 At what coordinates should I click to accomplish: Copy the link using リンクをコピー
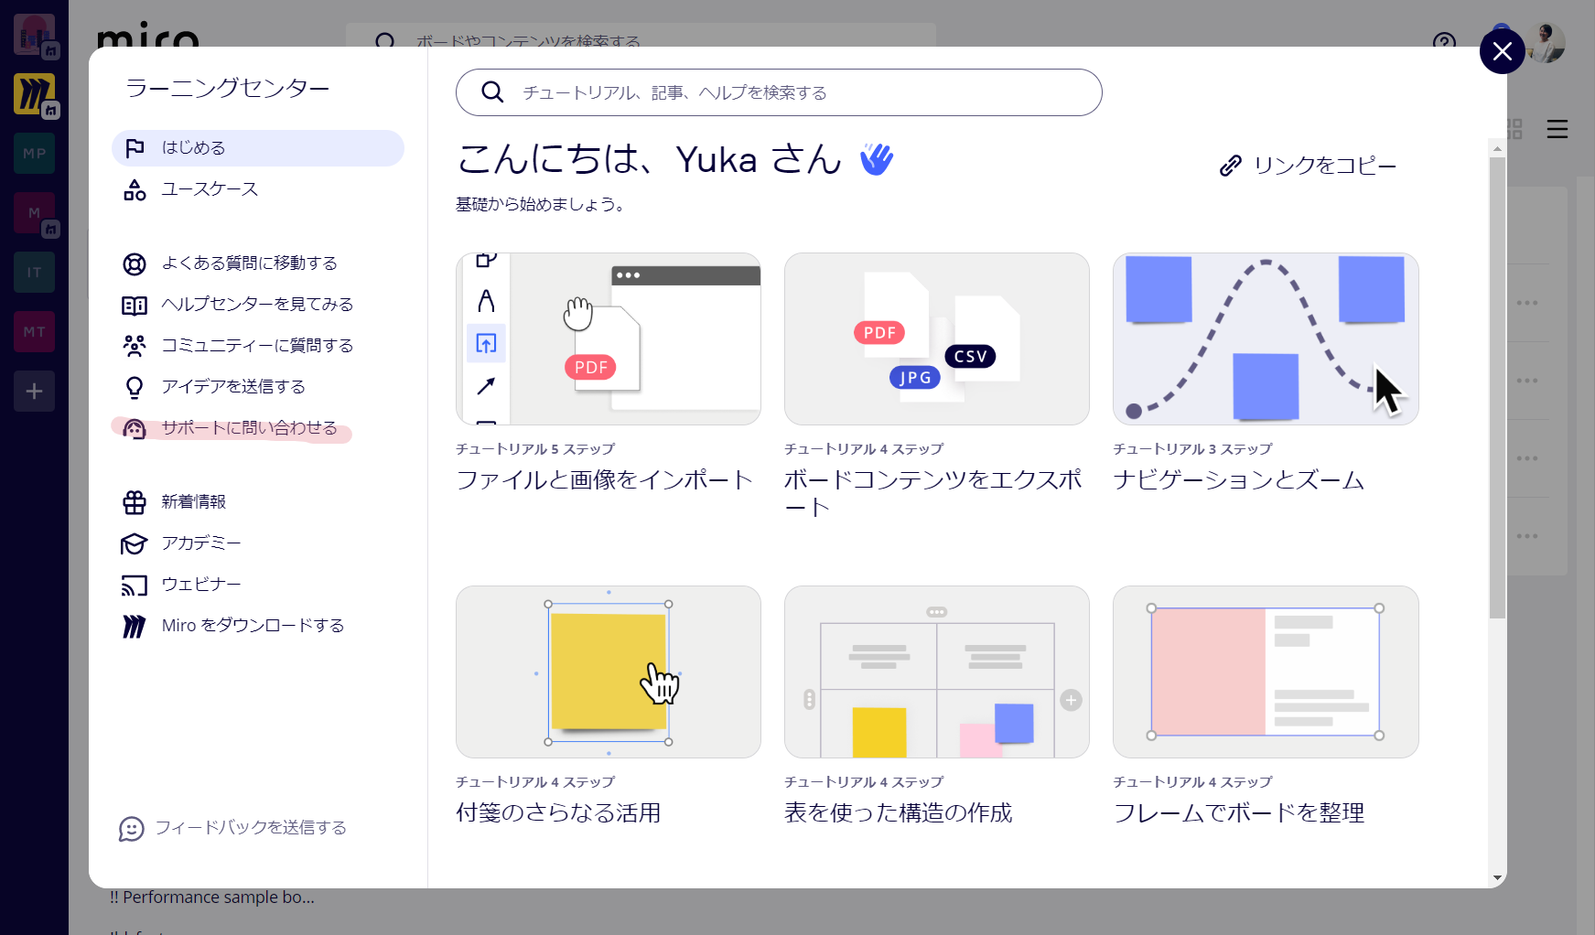click(1307, 166)
